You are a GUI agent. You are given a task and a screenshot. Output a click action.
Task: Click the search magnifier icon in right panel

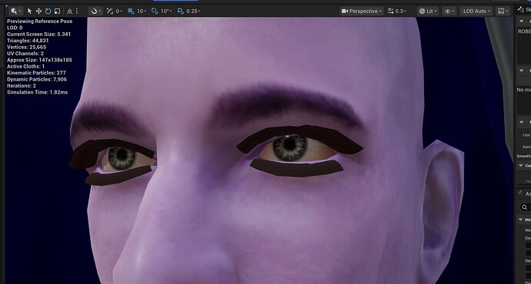tap(525, 207)
